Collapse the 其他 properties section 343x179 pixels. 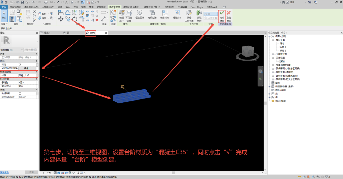[37, 90]
